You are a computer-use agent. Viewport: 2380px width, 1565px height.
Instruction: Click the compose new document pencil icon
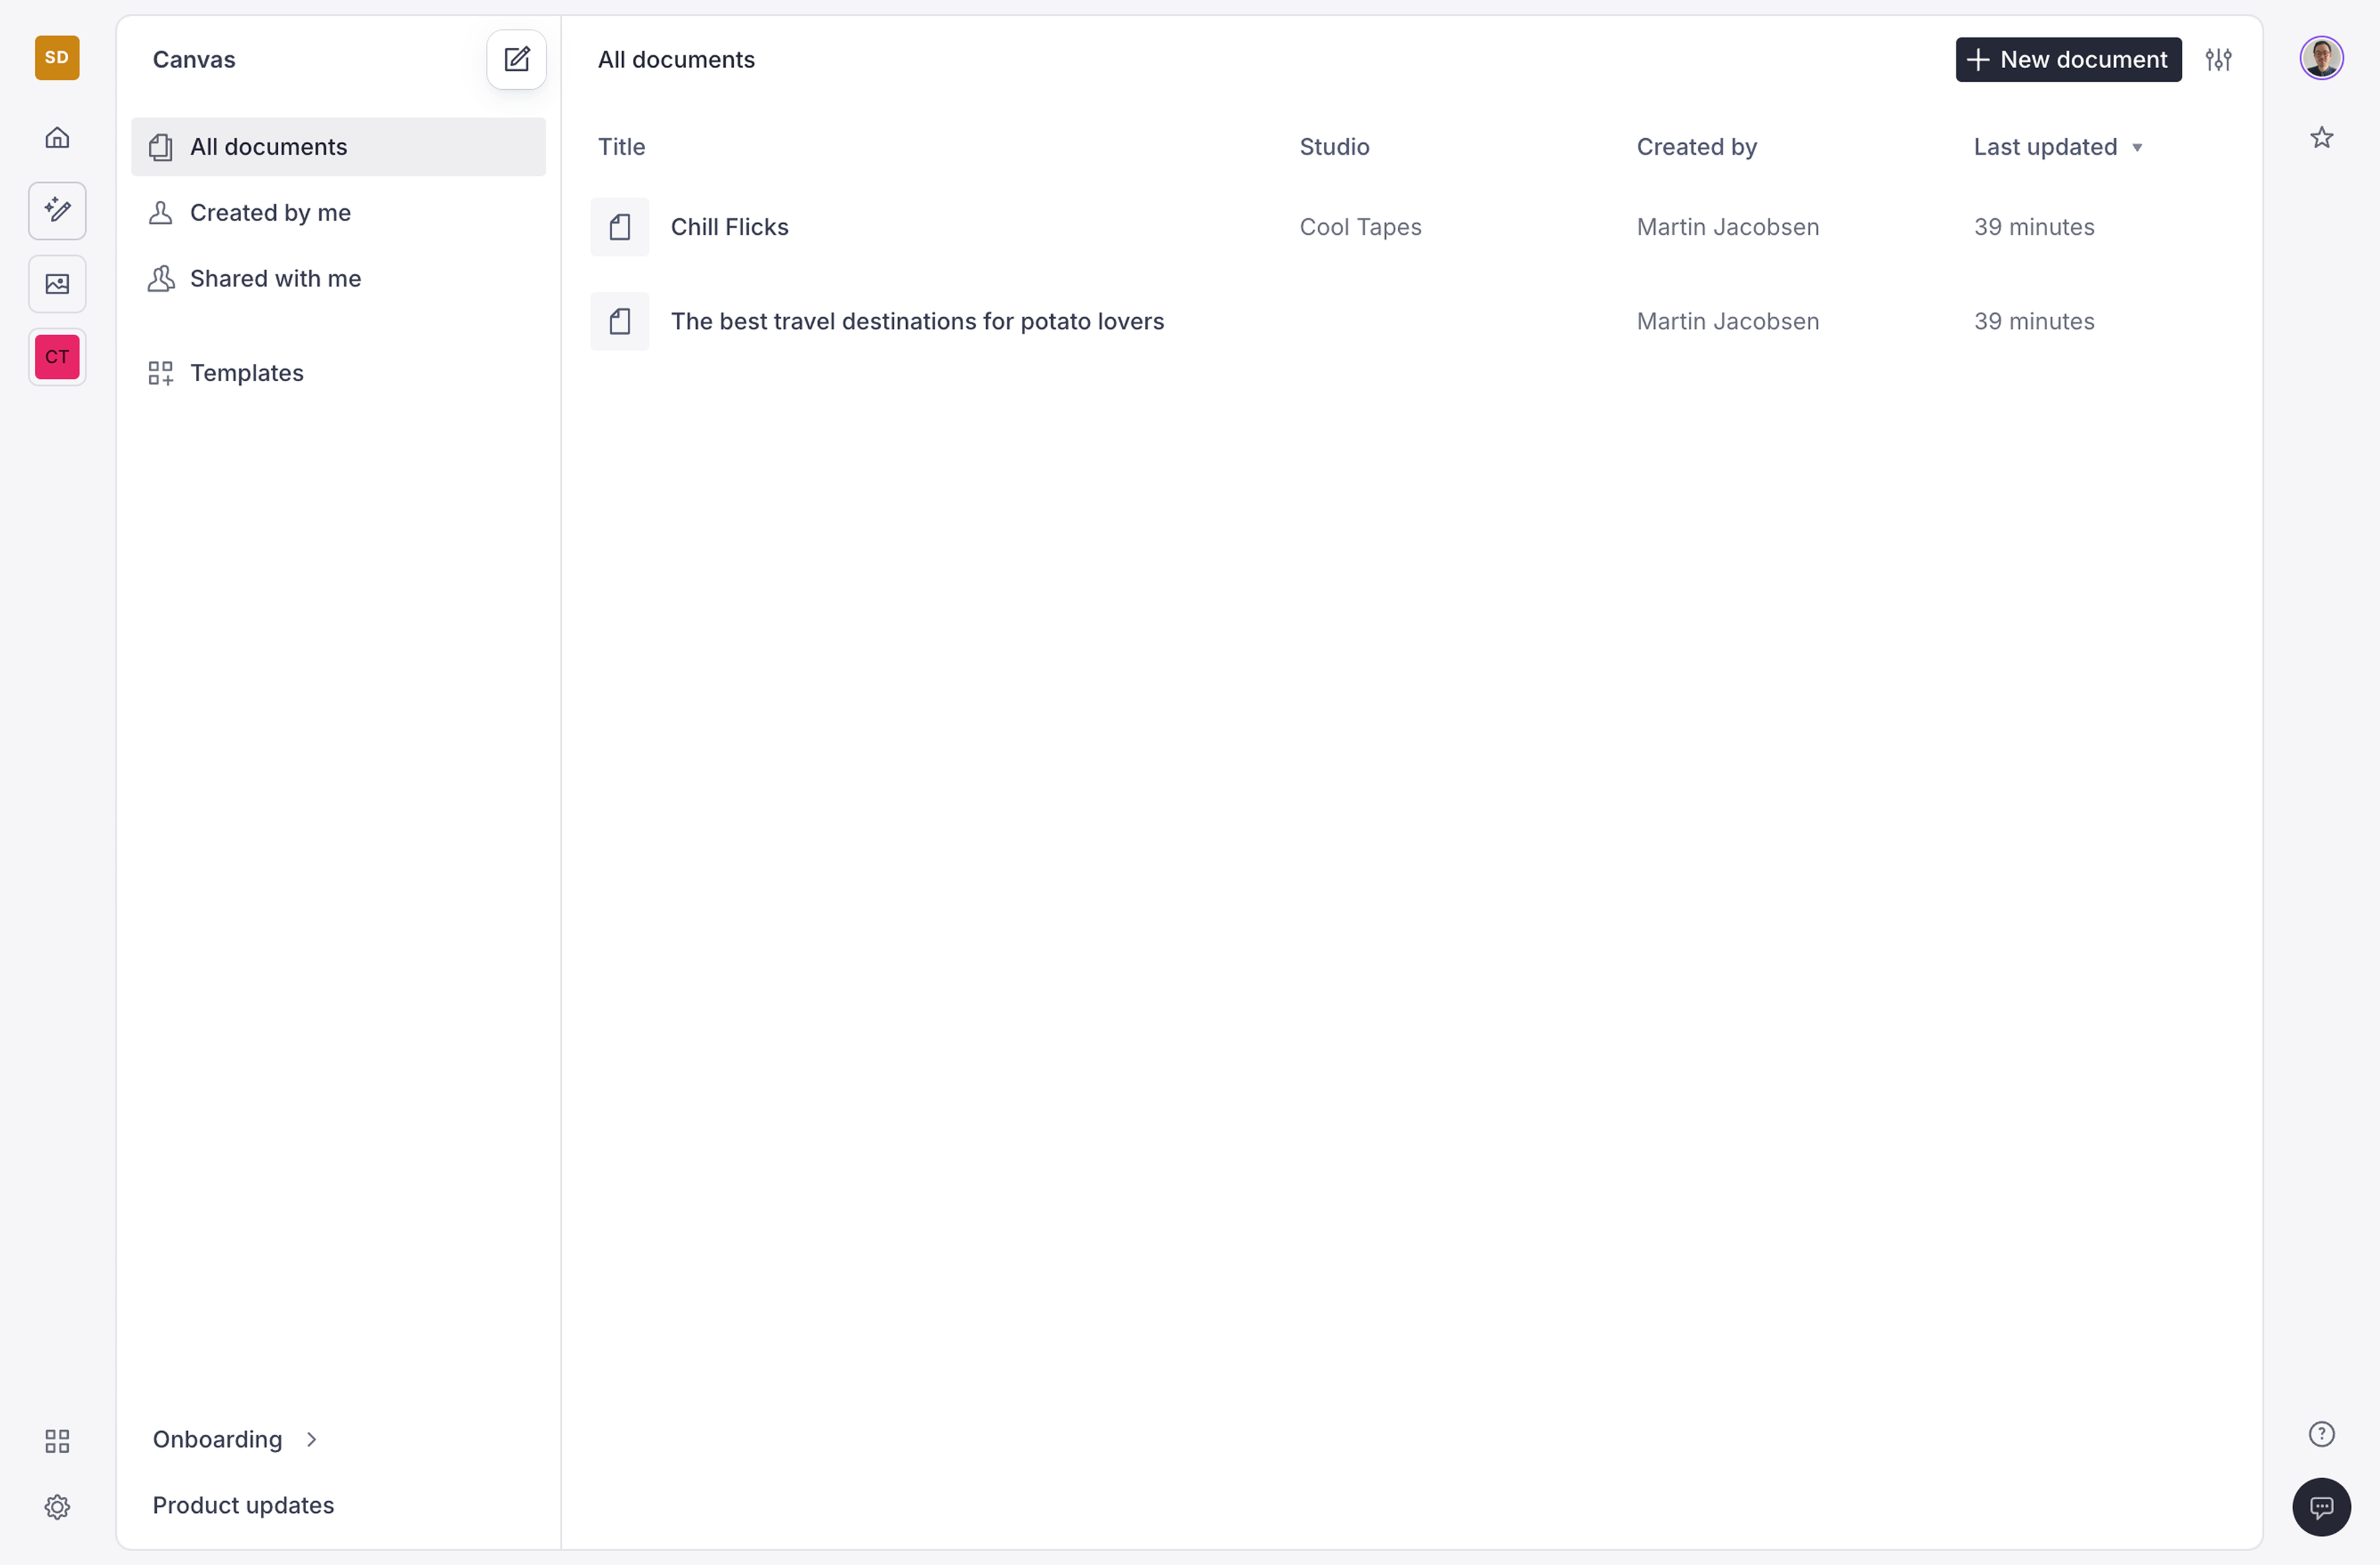point(516,60)
